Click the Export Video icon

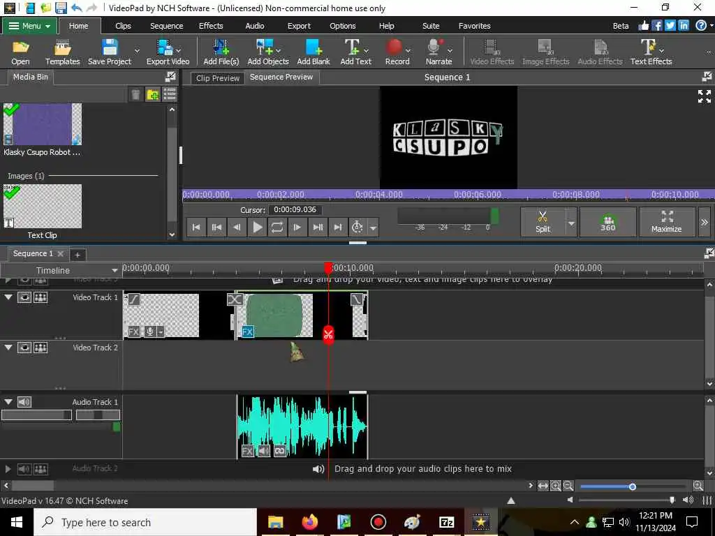[168, 52]
